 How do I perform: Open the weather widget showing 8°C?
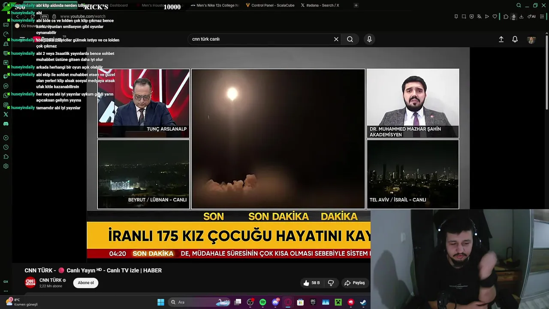tap(21, 302)
